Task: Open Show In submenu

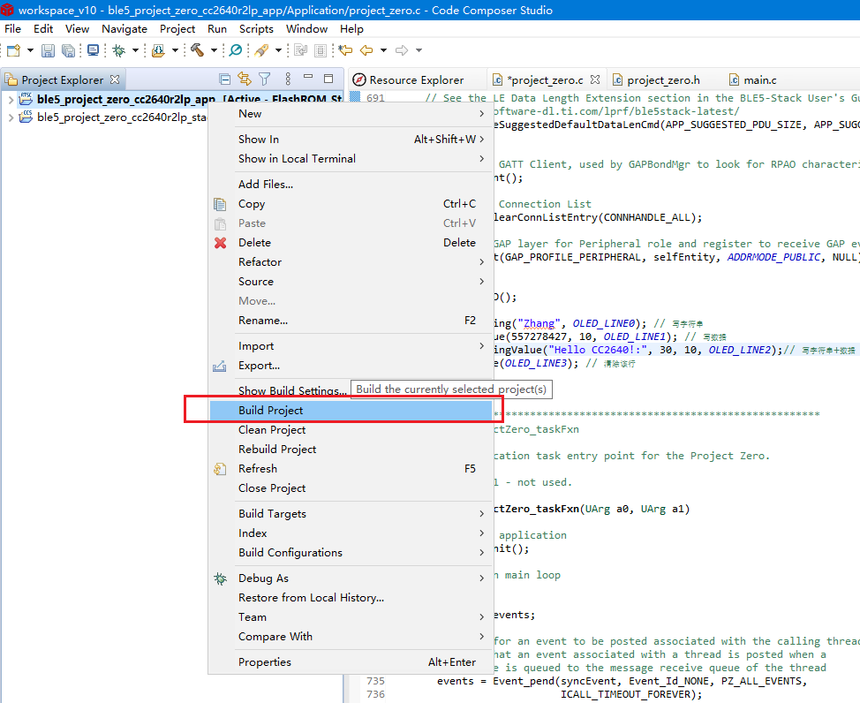Action: coord(351,140)
